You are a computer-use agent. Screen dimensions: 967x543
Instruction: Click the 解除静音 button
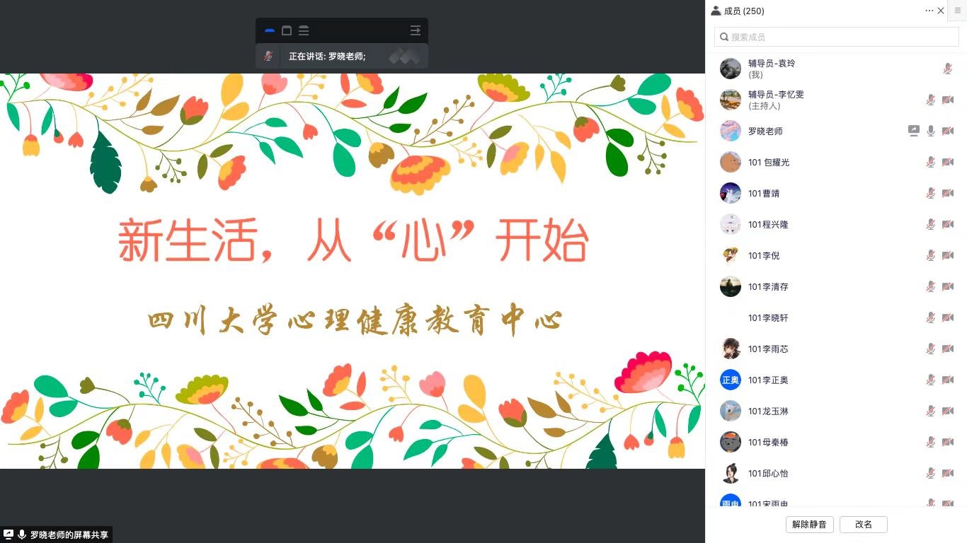(x=810, y=525)
